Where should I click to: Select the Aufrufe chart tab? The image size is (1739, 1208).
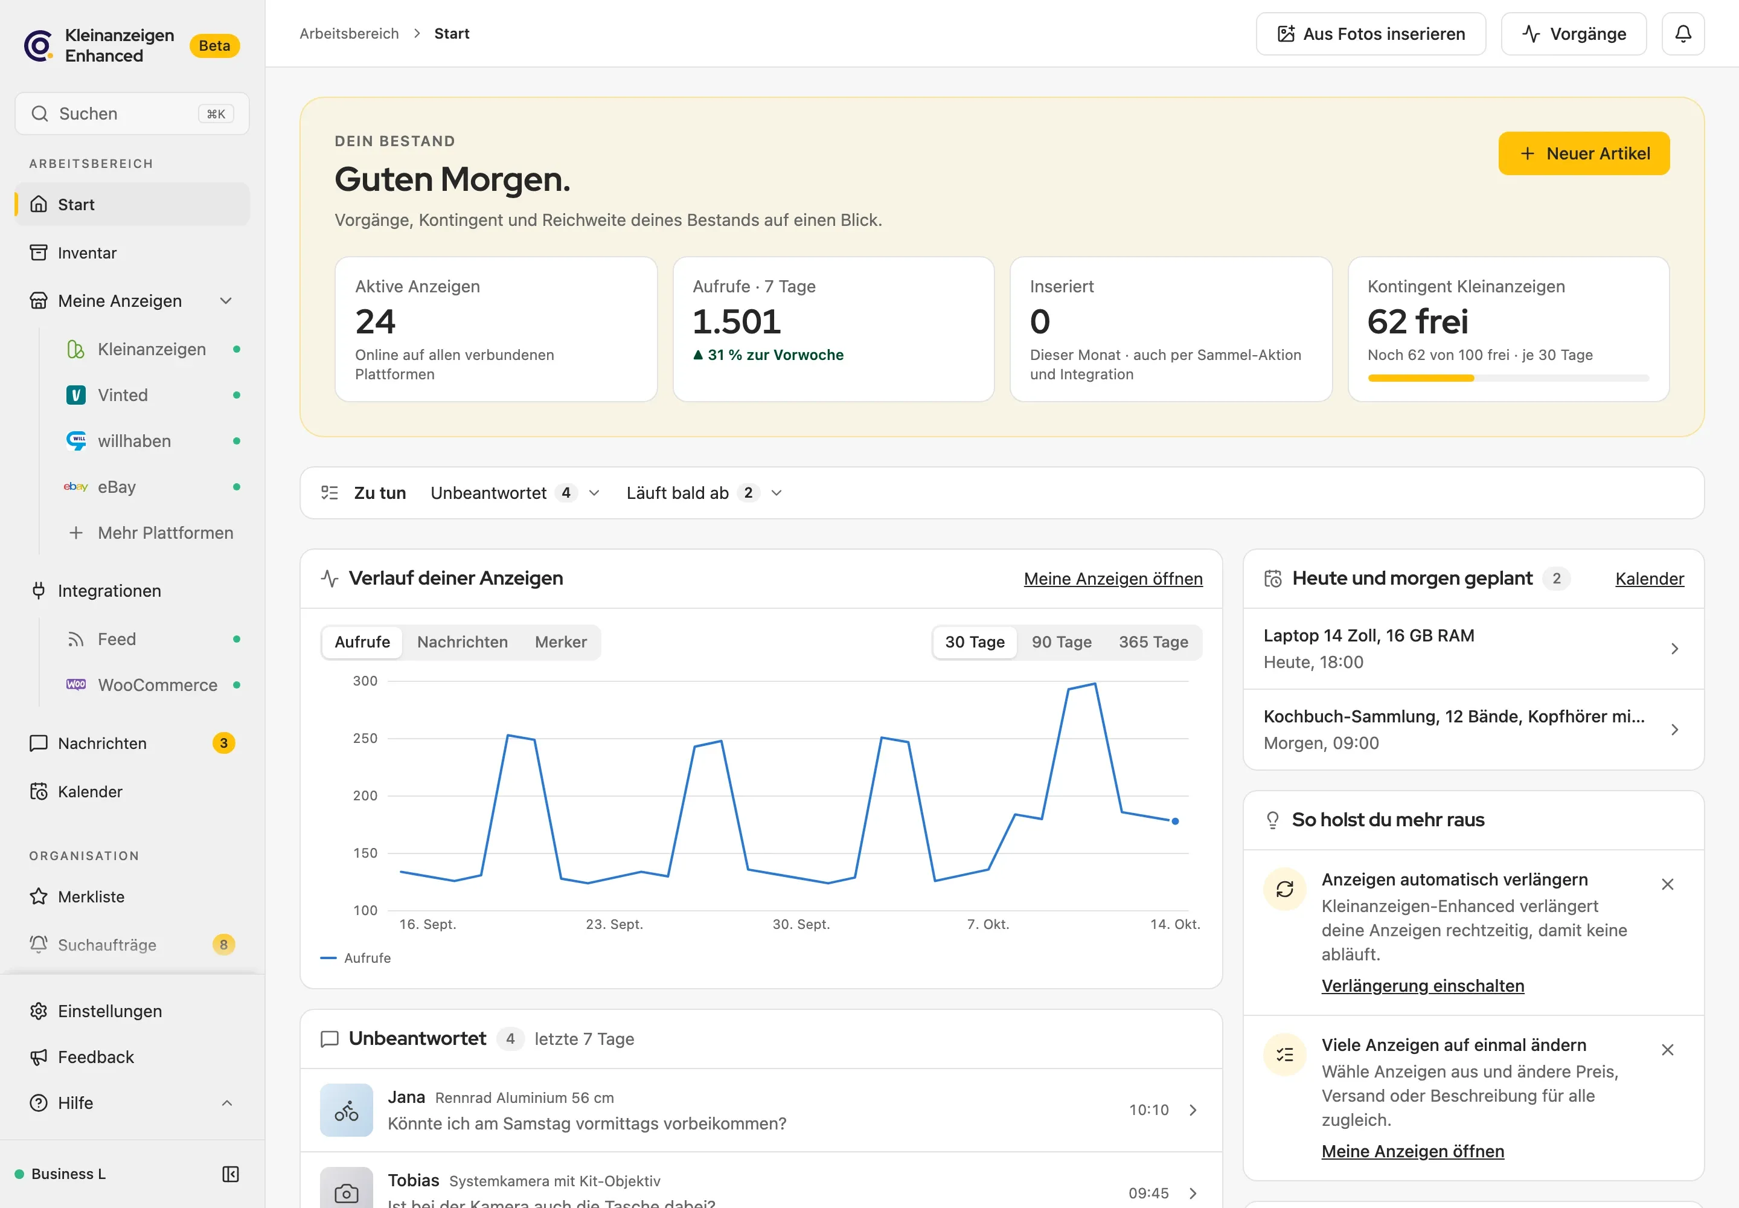(x=362, y=642)
